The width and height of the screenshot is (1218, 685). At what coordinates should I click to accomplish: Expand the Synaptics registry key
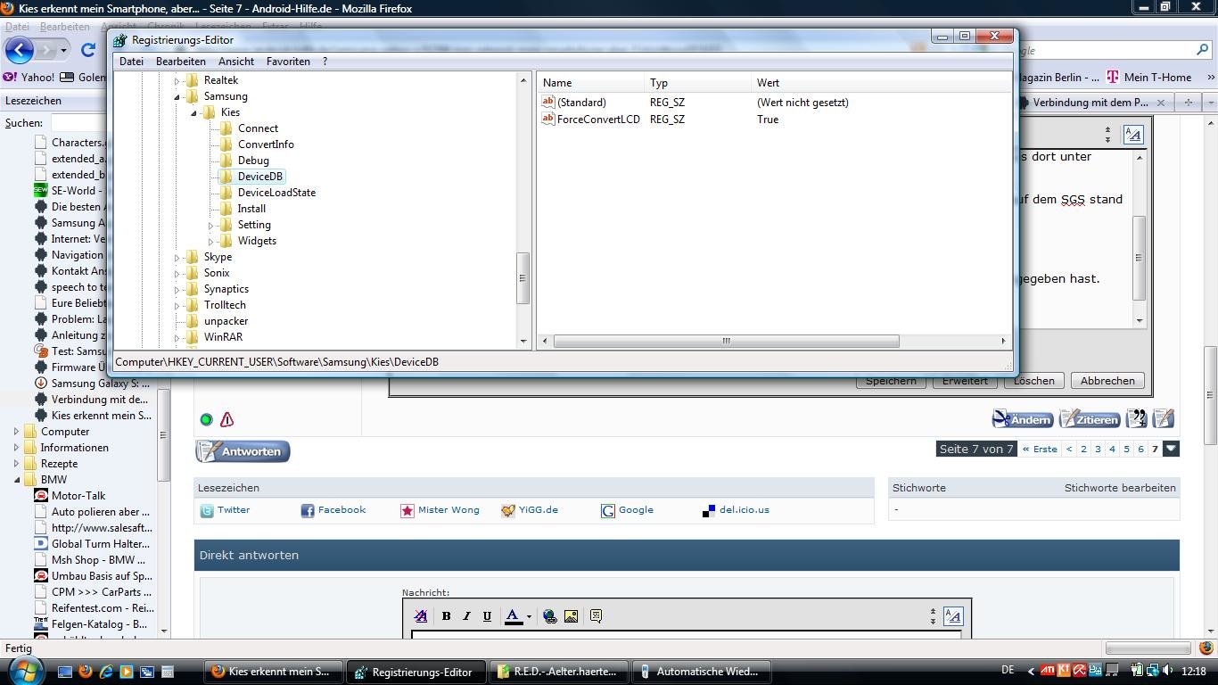pos(177,289)
